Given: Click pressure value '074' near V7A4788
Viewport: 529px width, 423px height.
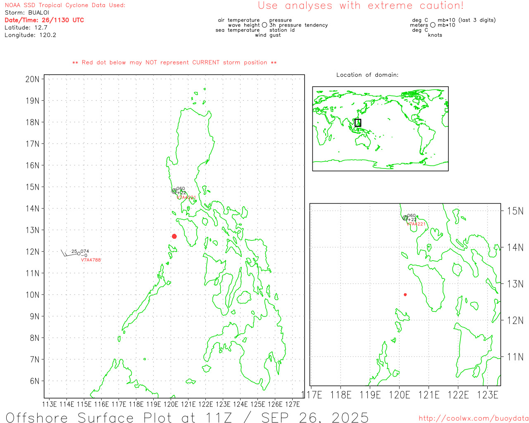Looking at the screenshot, I should click(85, 251).
